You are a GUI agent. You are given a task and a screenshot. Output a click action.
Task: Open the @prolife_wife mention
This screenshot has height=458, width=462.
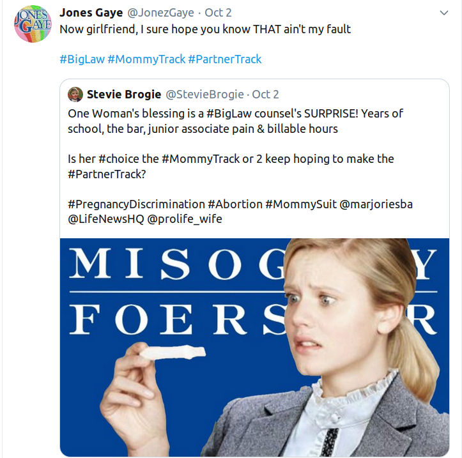click(x=185, y=219)
